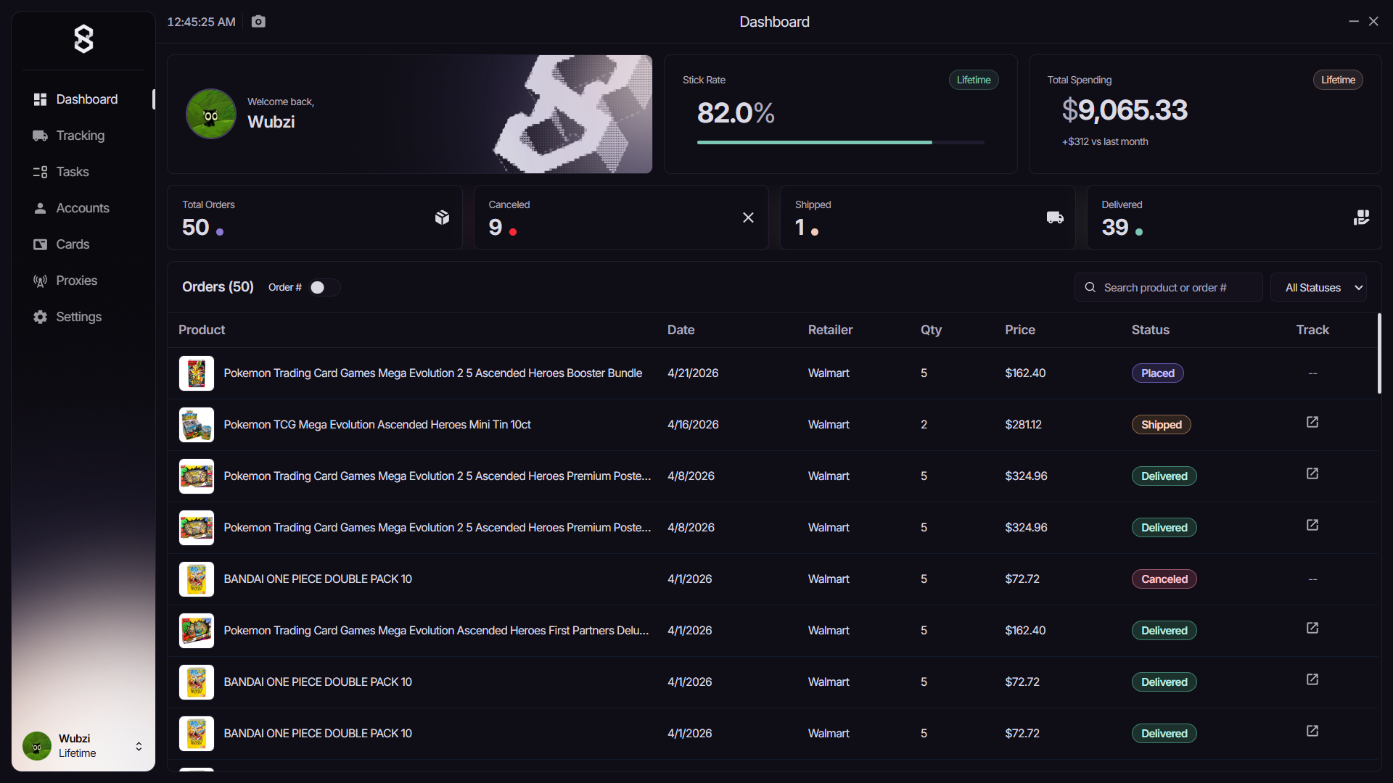Viewport: 1393px width, 783px height.
Task: Click the $9,065.33 total spending value
Action: click(1125, 110)
